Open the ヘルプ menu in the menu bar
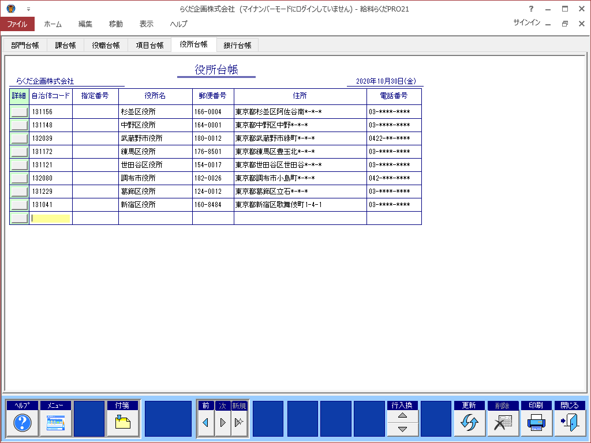 pyautogui.click(x=178, y=24)
